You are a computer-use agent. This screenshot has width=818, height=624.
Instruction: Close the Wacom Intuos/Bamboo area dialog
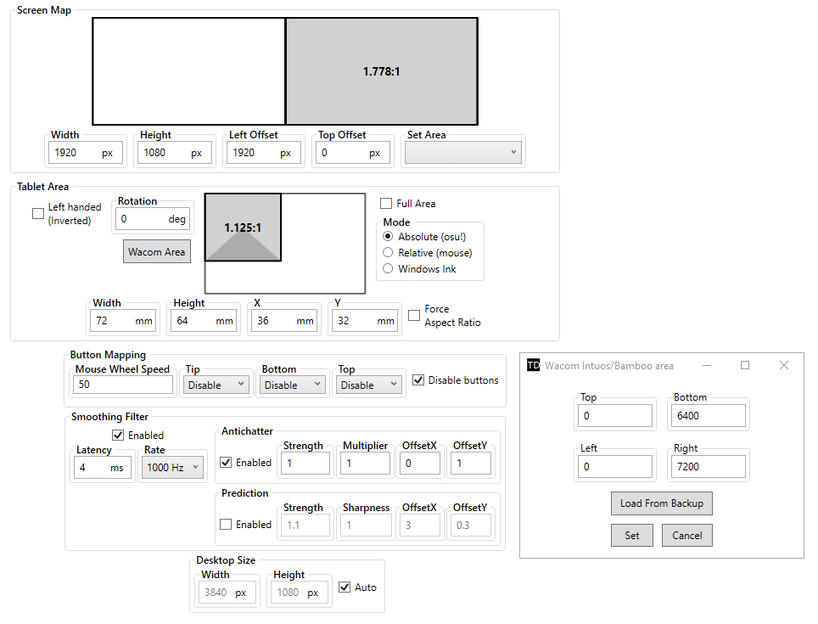(x=783, y=365)
